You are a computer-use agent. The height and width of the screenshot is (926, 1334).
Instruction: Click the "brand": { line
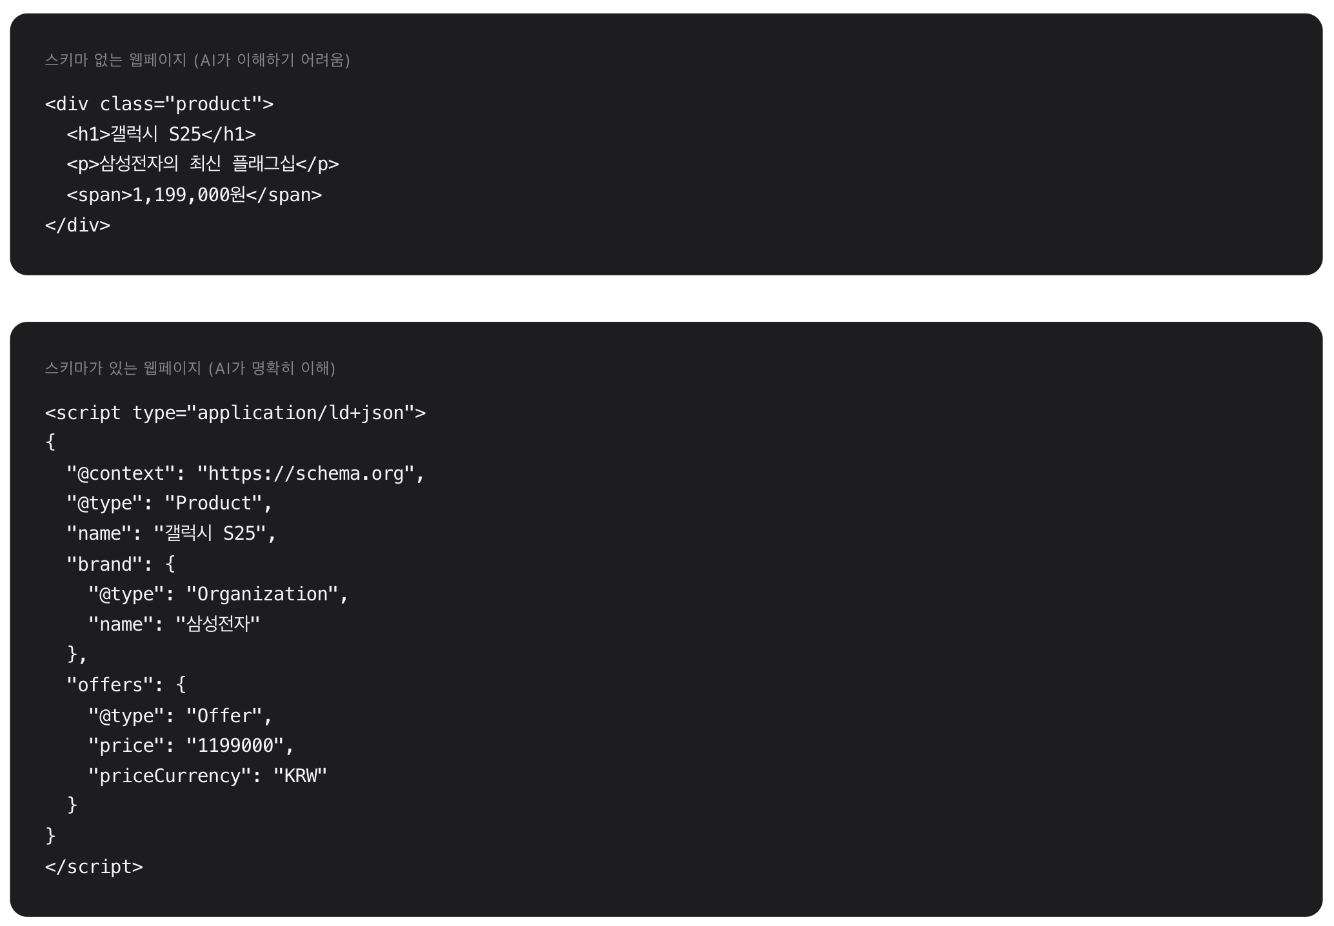coord(121,564)
